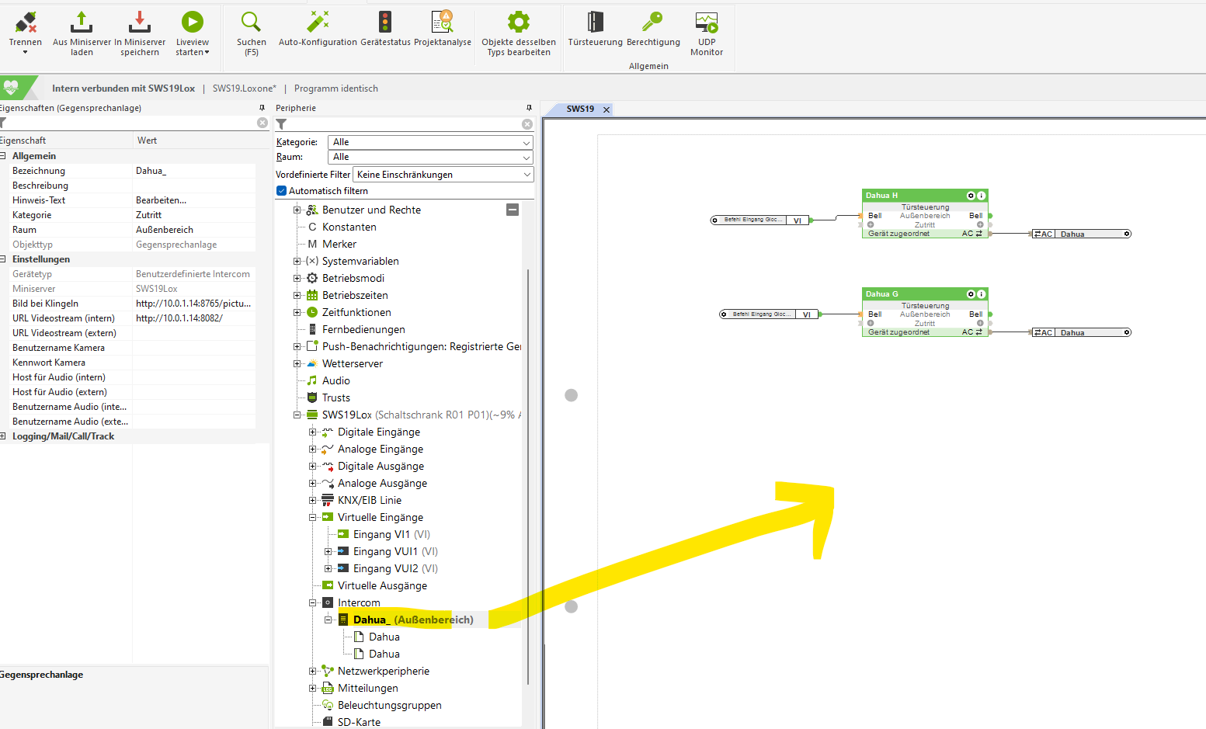
Task: Click the Trennen disconnect icon
Action: (26, 22)
